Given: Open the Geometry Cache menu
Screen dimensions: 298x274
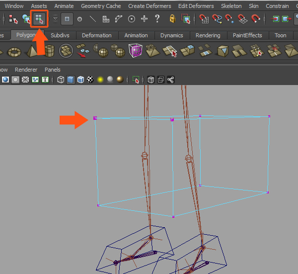Looking at the screenshot, I should tap(101, 6).
